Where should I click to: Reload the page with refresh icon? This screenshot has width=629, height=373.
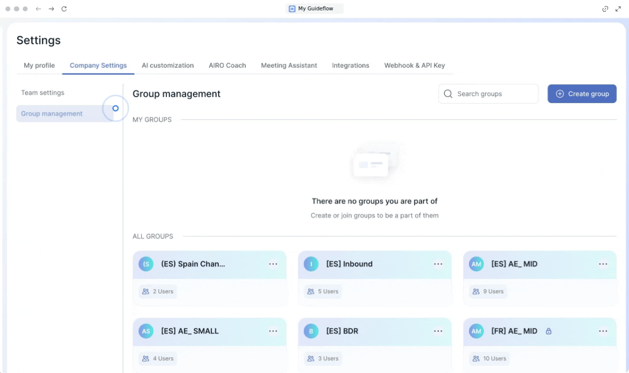point(64,9)
